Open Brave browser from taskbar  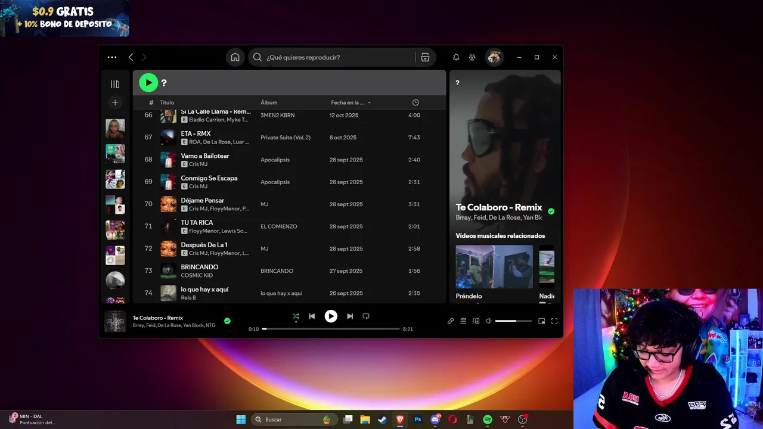tap(400, 419)
